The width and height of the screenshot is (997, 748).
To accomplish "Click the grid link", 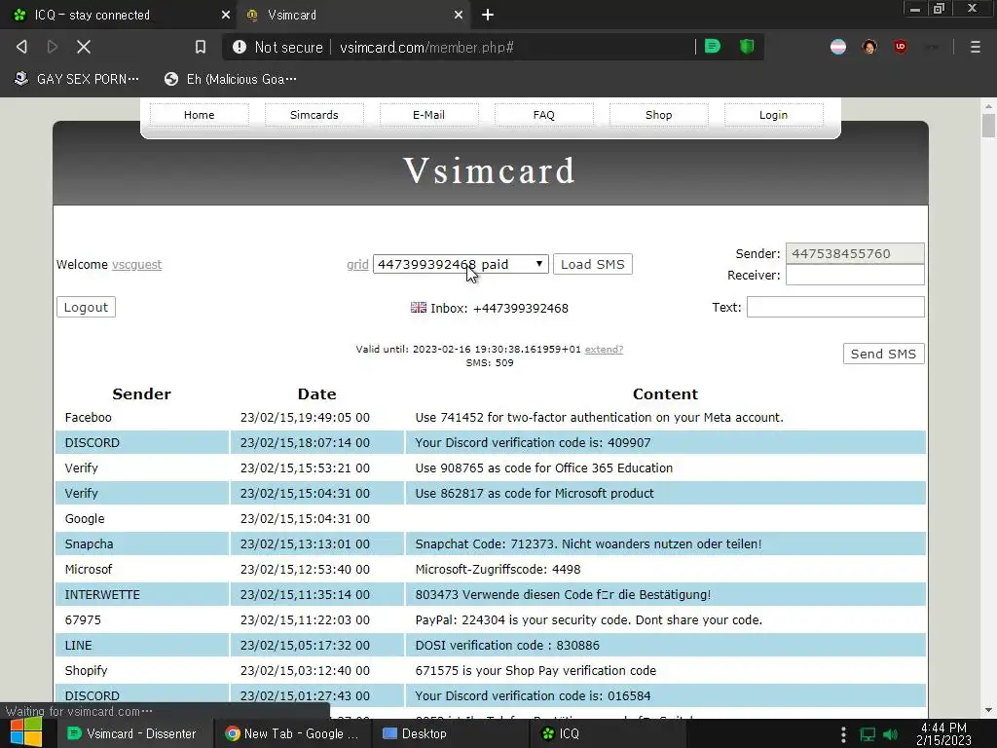I will (357, 265).
